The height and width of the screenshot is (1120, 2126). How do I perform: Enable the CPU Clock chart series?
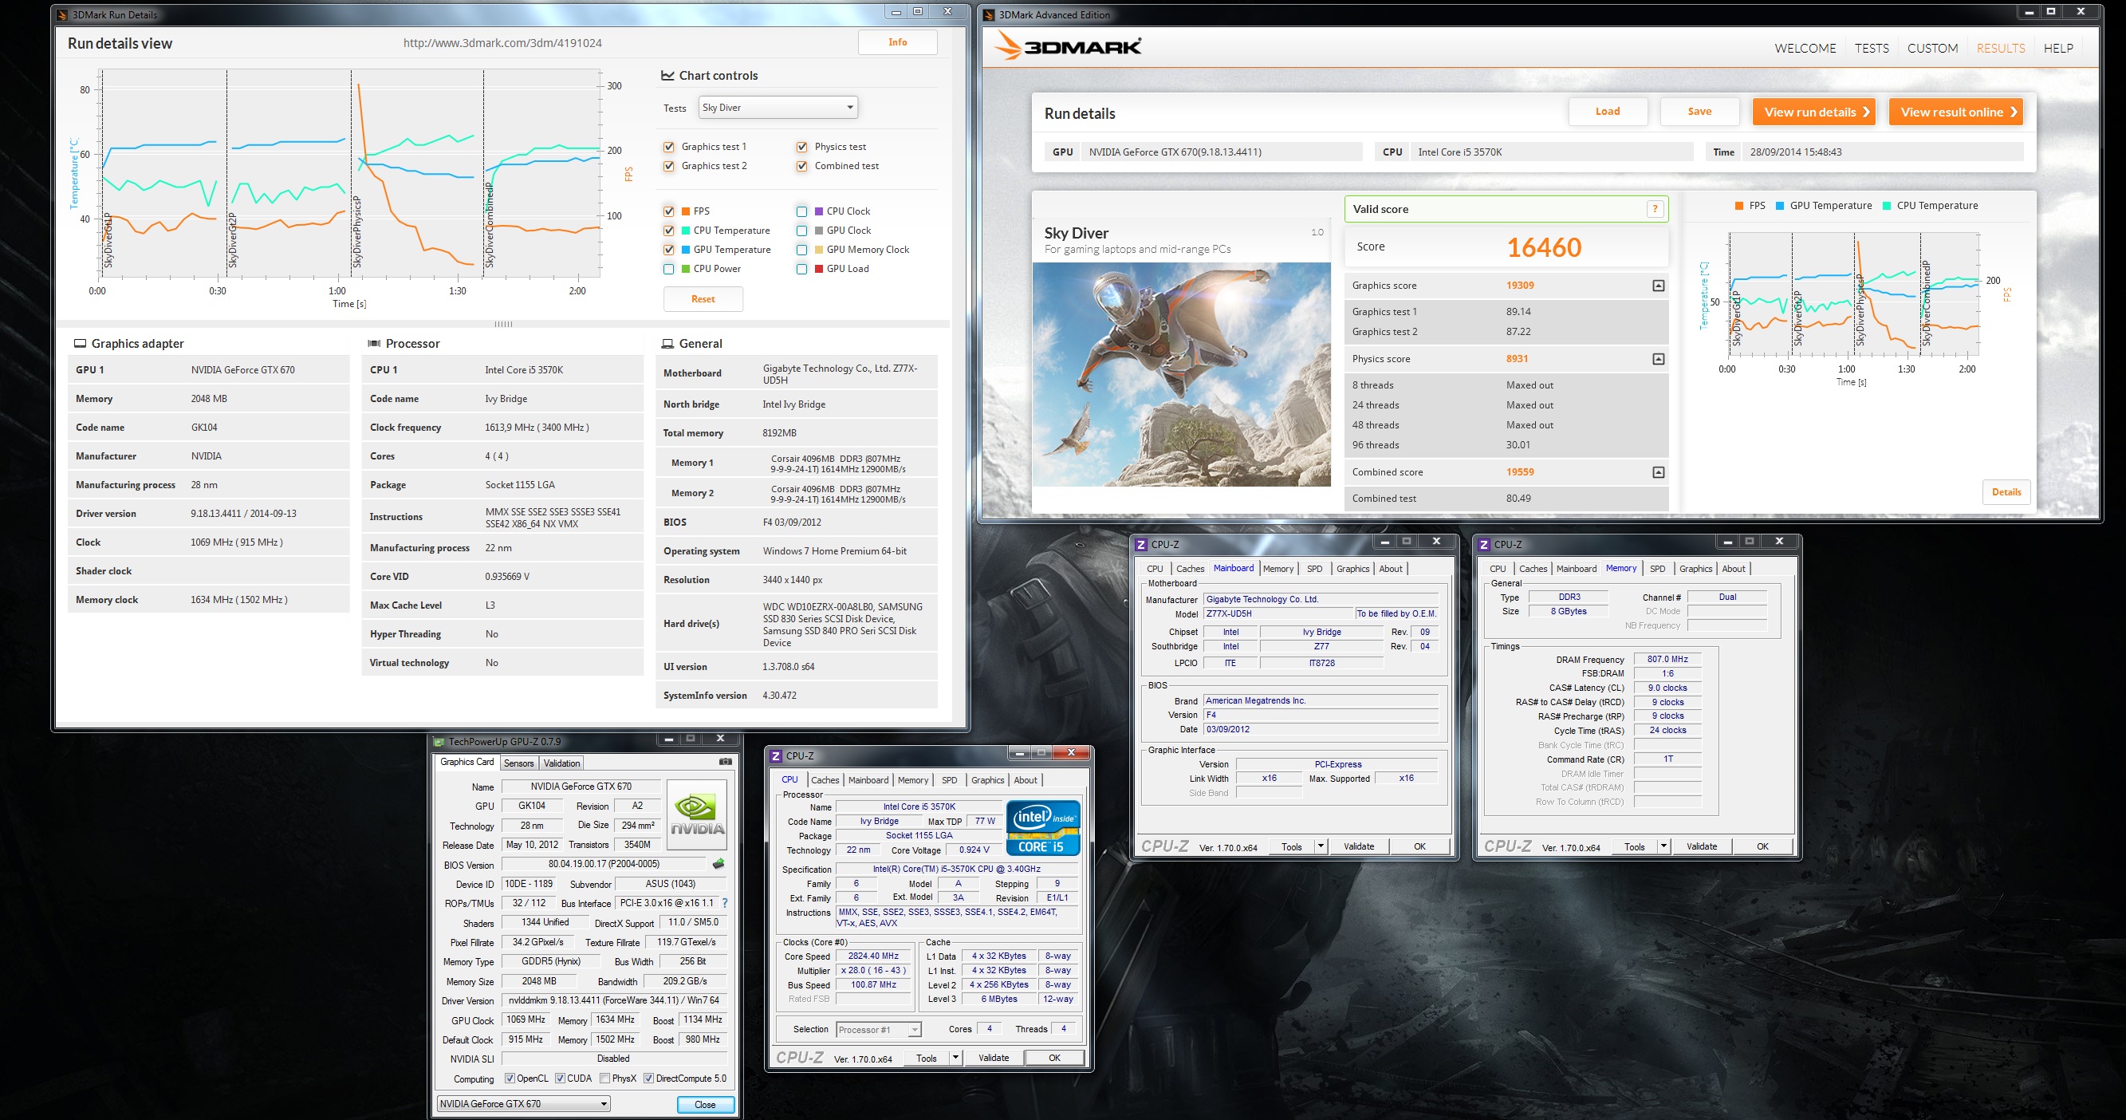(x=801, y=211)
